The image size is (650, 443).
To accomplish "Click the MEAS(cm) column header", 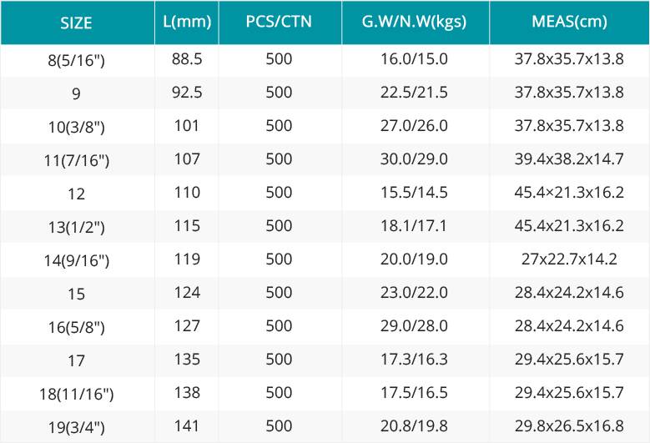I will [570, 22].
